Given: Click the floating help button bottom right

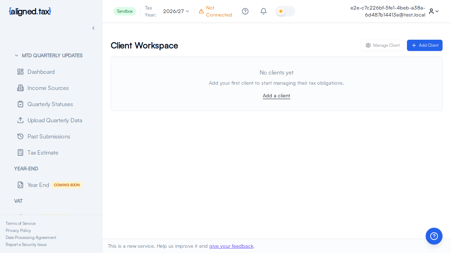Looking at the screenshot, I should coord(434,236).
